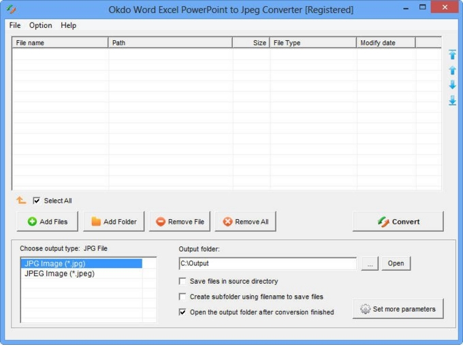Sort by Size column header
This screenshot has height=351, width=463.
251,43
